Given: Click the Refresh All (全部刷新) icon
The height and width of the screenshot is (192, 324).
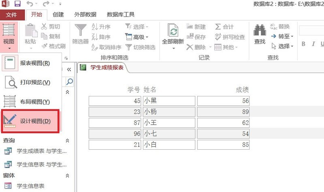Looking at the screenshot, I should coord(173,31).
